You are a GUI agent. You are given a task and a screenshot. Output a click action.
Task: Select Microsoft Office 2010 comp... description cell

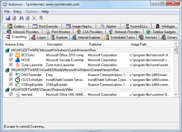point(66,55)
